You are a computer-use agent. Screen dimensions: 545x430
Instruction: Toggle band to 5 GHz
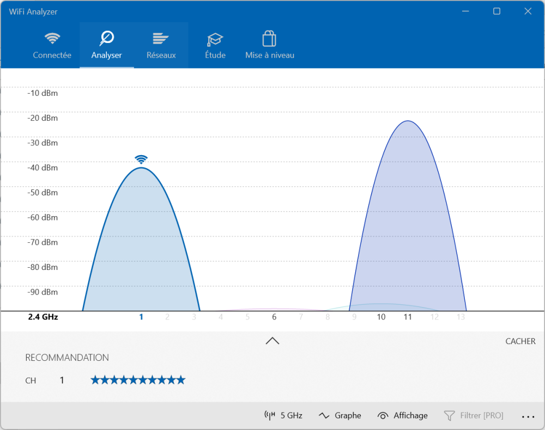tap(283, 416)
